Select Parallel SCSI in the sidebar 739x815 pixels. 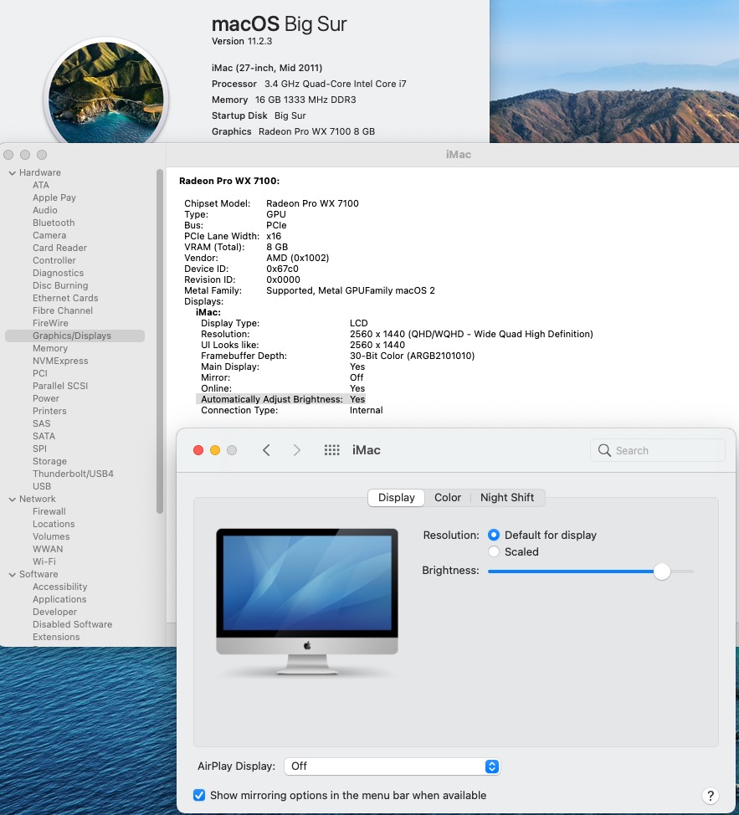coord(60,386)
